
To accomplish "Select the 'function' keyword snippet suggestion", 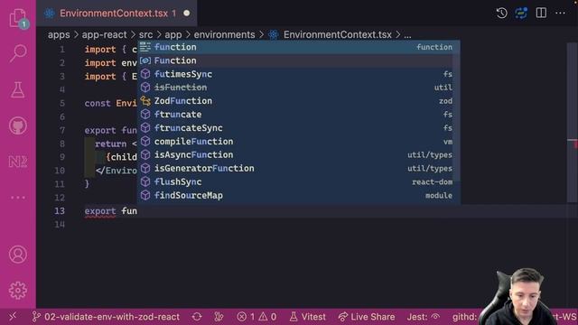I will click(299, 47).
